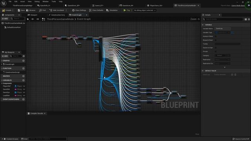Image resolution: width=251 pixels, height=141 pixels.
Task: Expand EventGraph tree item
Action: pyautogui.click(x=2, y=64)
